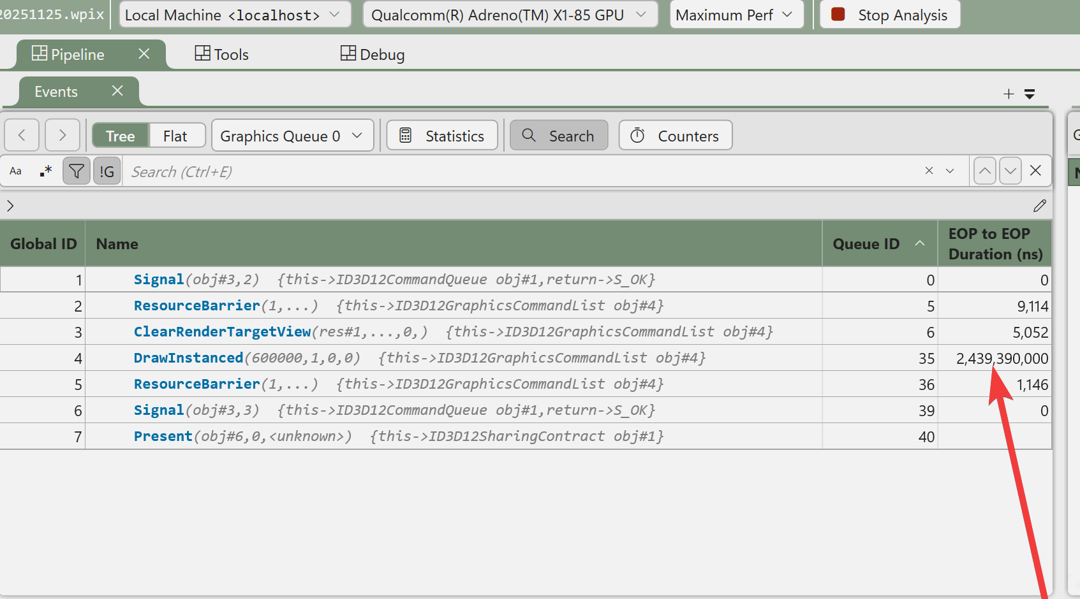The width and height of the screenshot is (1080, 599).
Task: Open the Statistics view
Action: 442,136
